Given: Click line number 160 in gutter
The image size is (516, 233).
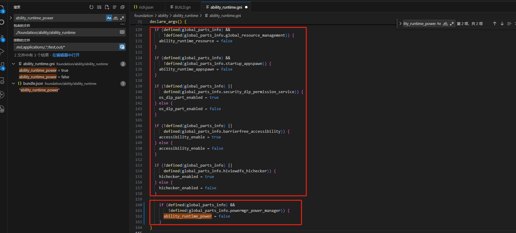Looking at the screenshot, I should 139,205.
